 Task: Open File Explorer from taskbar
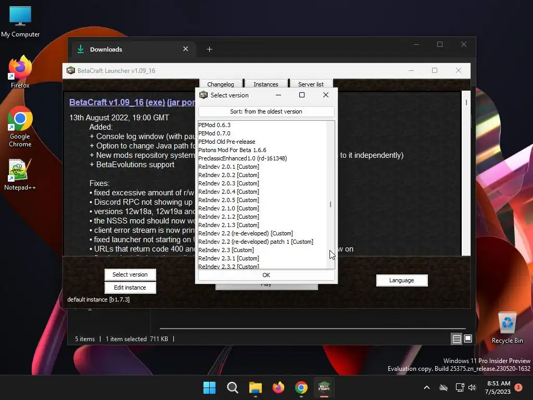click(x=255, y=387)
